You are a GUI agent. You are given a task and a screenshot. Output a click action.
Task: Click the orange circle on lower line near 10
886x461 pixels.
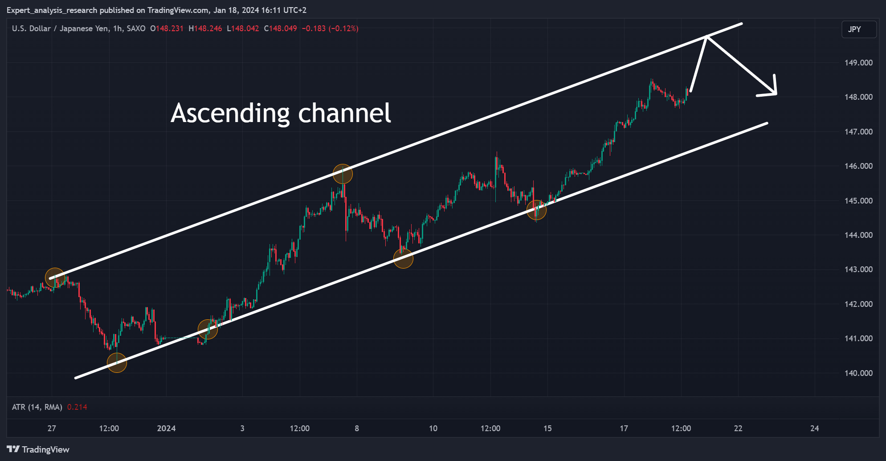pyautogui.click(x=403, y=259)
